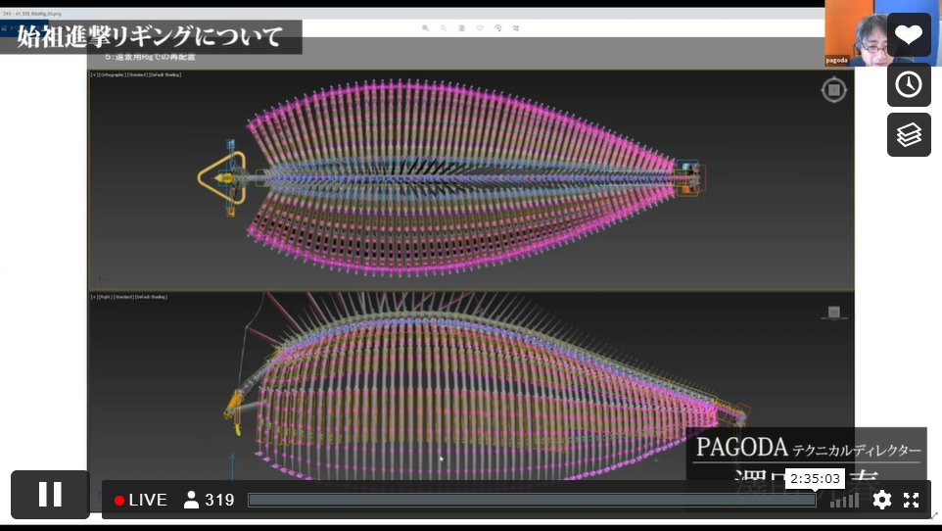Click the 2:35:03 timestamp tooltip

[x=815, y=479]
